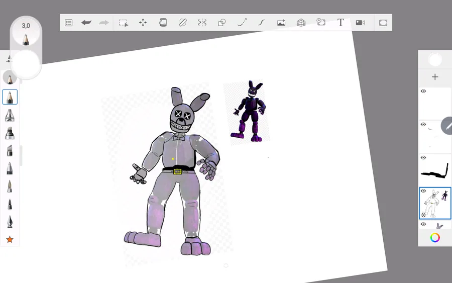
Task: Open the white color puck
Action: pyautogui.click(x=26, y=63)
